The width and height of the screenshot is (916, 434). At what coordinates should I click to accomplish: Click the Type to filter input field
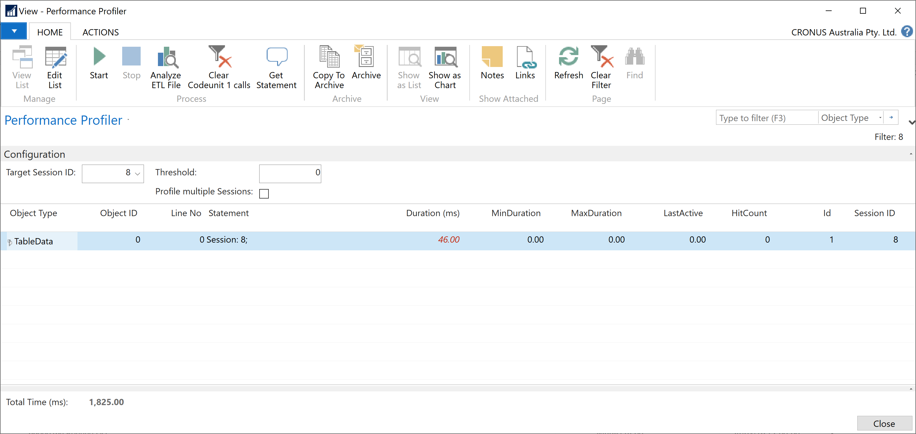(x=767, y=118)
